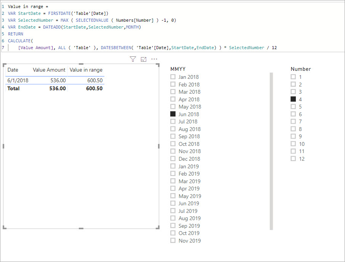Click the VAR StartDate formula line

click(58, 13)
